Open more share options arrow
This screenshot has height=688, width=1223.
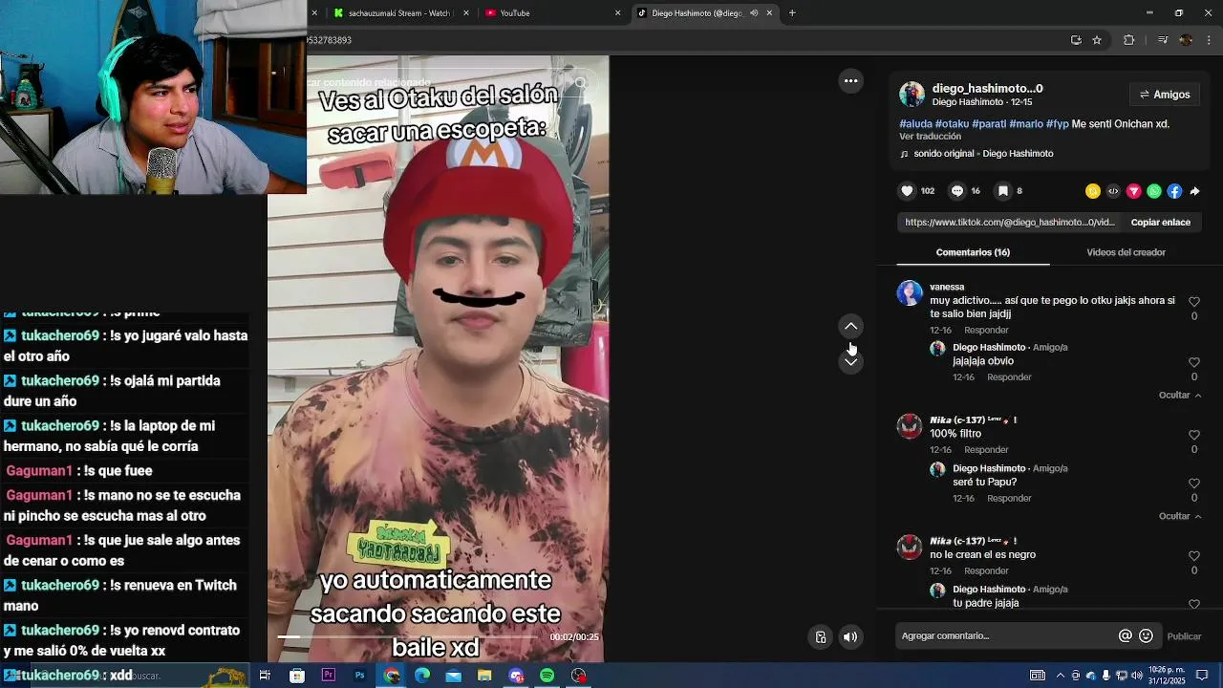pos(1194,191)
